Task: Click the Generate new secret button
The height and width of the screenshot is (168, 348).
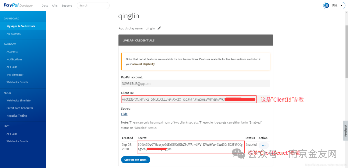Action: (135, 159)
